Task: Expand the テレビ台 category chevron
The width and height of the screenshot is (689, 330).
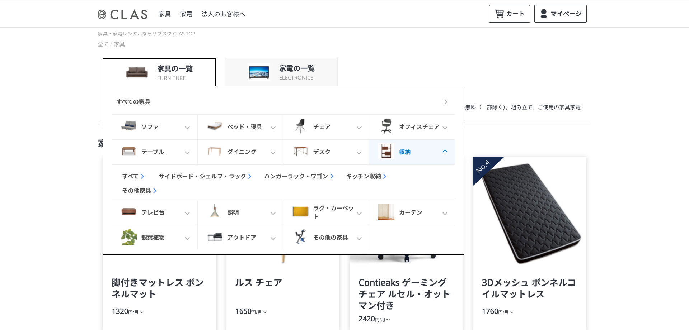Action: pyautogui.click(x=187, y=214)
